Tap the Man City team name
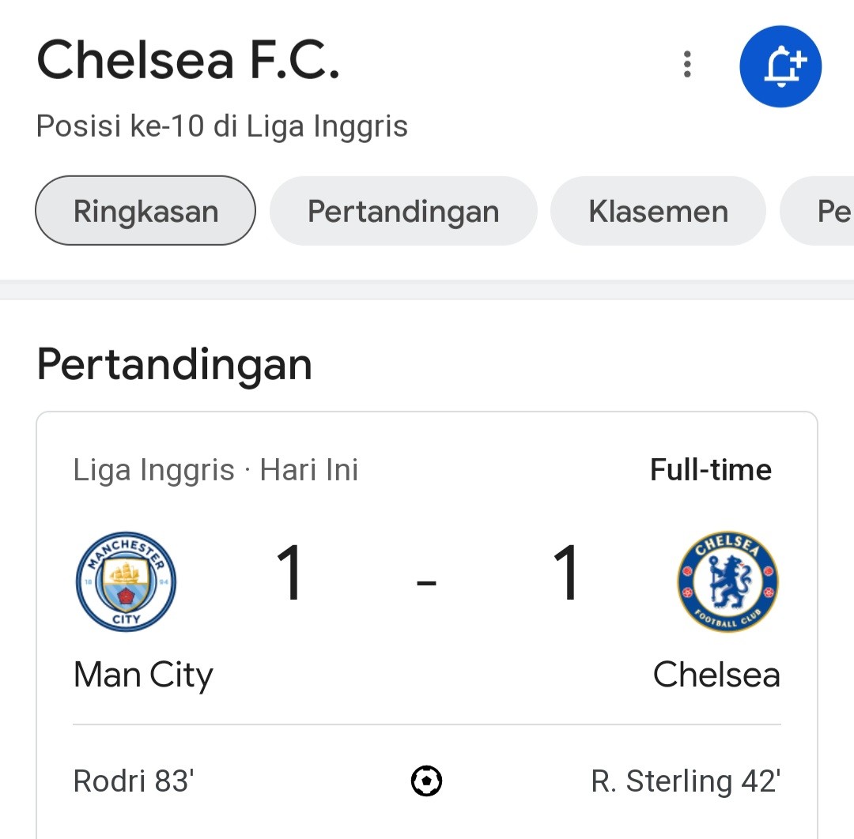The image size is (854, 839). 143,675
